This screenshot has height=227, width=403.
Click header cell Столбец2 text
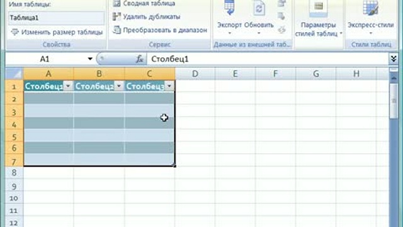(94, 86)
